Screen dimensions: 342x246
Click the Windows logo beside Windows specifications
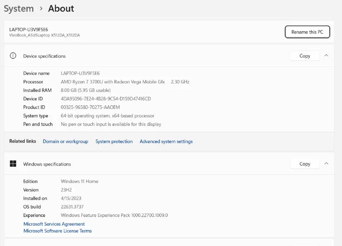pos(13,164)
